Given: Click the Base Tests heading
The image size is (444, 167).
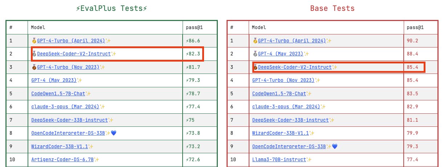Looking at the screenshot, I should 332,8.
